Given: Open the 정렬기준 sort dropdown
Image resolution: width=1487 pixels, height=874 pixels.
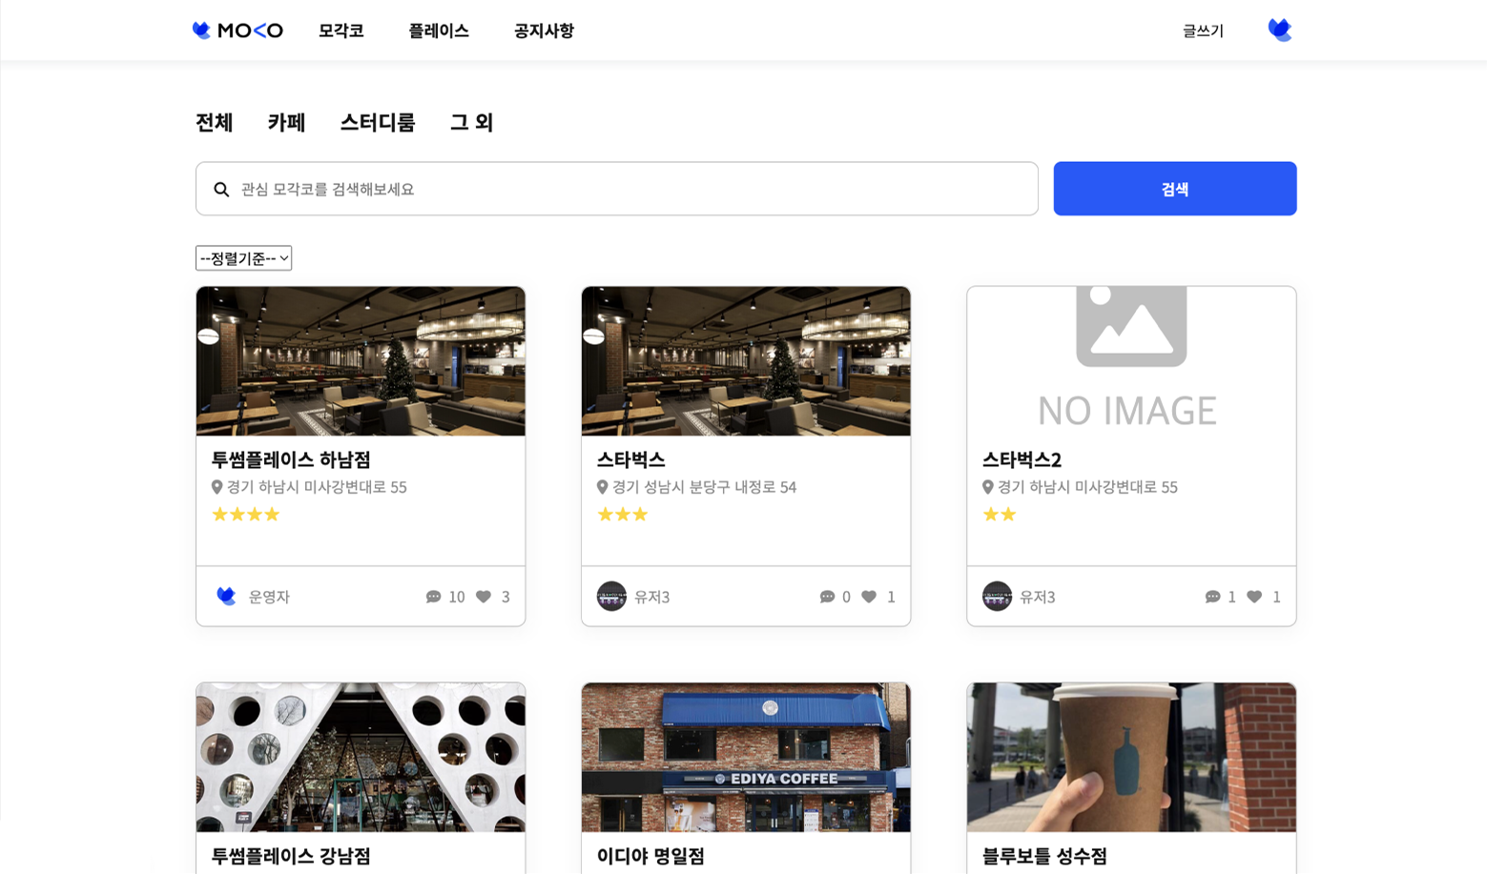Looking at the screenshot, I should click(243, 258).
